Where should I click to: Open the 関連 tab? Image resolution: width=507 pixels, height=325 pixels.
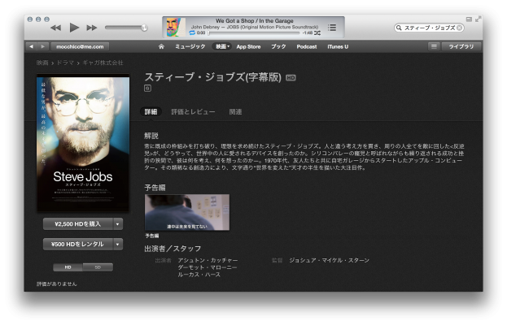point(235,111)
